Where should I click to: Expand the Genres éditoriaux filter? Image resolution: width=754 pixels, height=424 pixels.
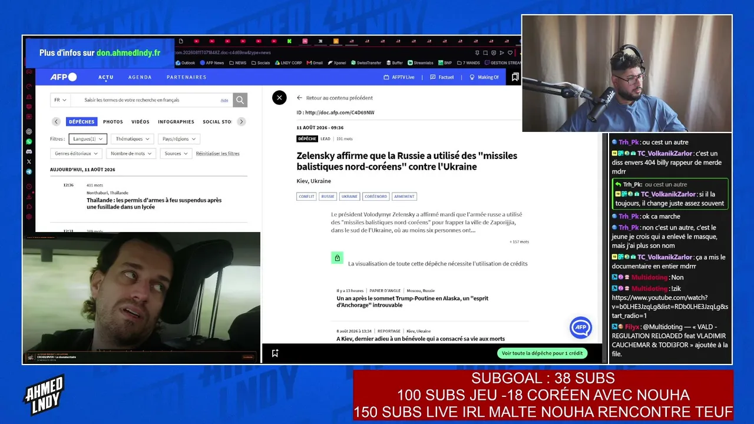click(x=77, y=154)
